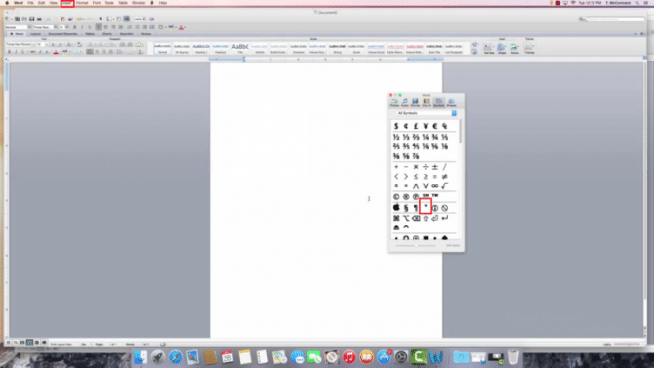Insert the Apple logo symbol
This screenshot has height=368, width=654.
click(396, 207)
